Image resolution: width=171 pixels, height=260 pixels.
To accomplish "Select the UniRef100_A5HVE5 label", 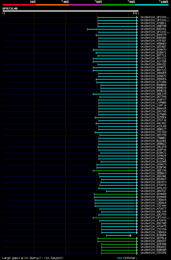I will tap(153, 73).
